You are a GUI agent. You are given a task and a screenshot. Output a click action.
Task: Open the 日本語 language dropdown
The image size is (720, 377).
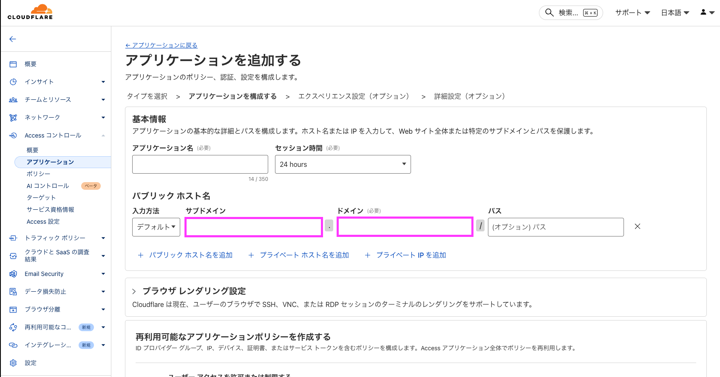pyautogui.click(x=675, y=13)
